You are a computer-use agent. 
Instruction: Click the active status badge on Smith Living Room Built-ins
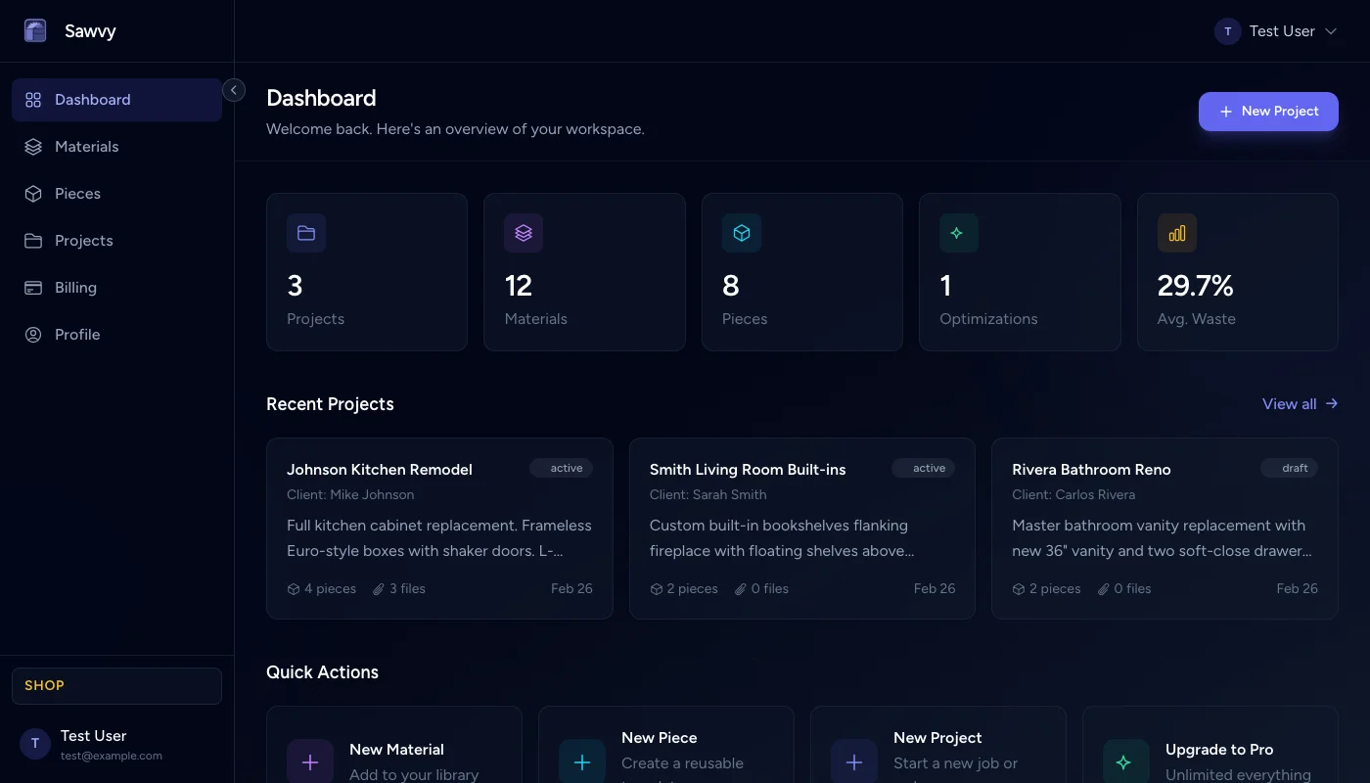pos(924,468)
